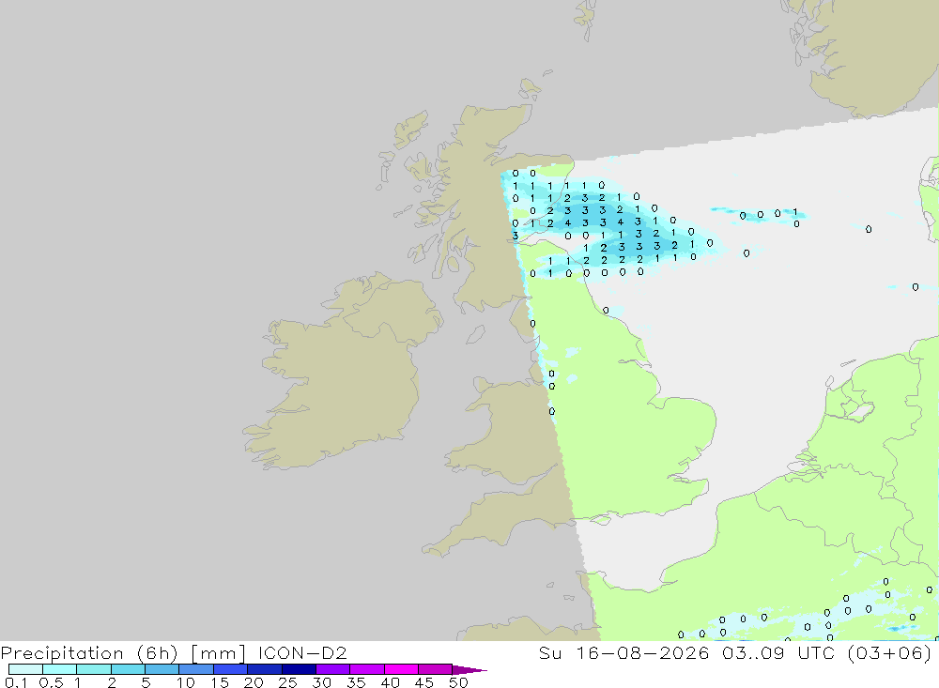Click the 20–25 mm dark blue legend swatch
939x688 pixels.
(x=264, y=669)
